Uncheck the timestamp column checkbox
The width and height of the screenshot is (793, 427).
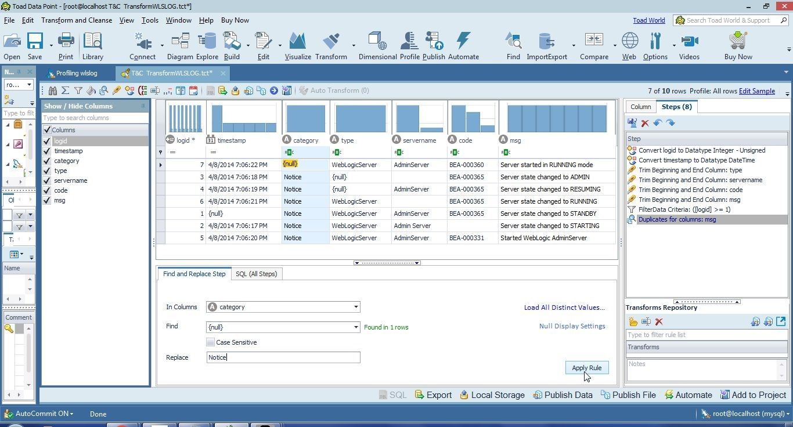(47, 151)
